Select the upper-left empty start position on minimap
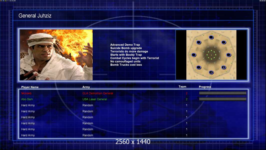 point(199,42)
